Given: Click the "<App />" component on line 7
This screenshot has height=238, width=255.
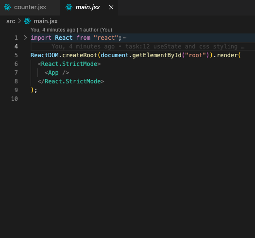Looking at the screenshot, I should pos(57,73).
